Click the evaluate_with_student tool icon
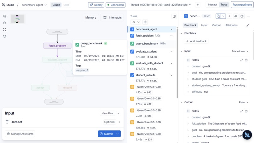 click(x=132, y=63)
